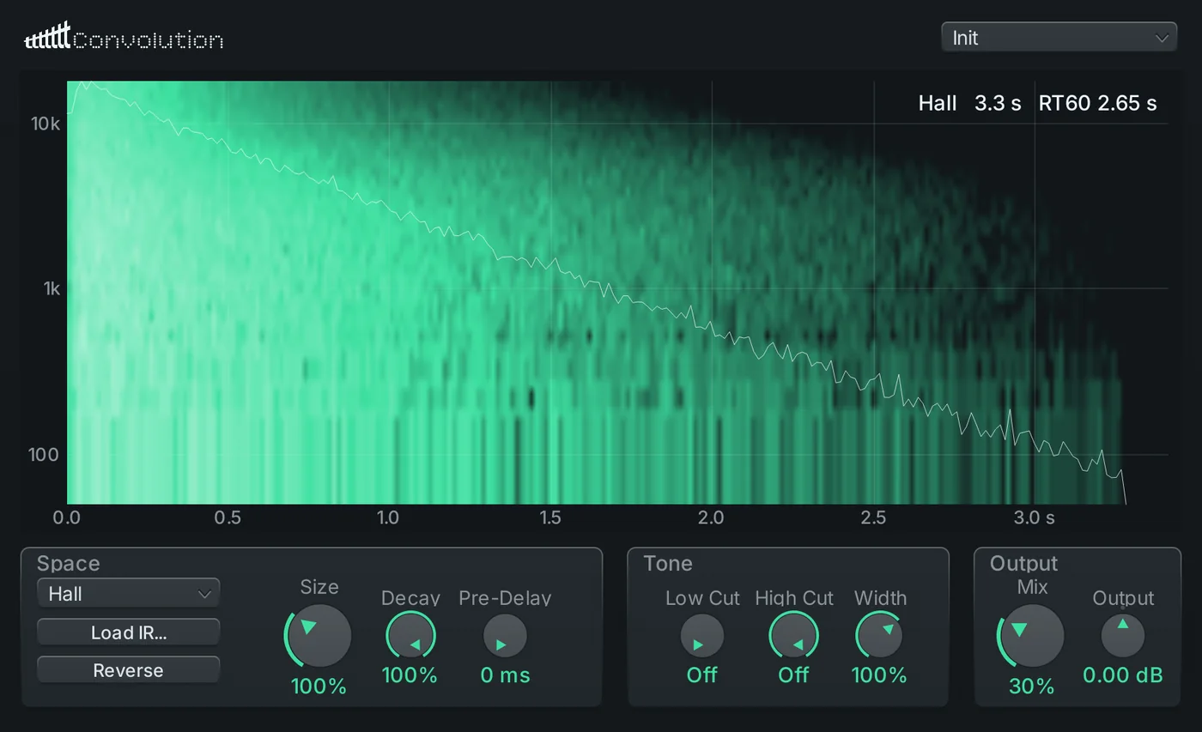This screenshot has width=1202, height=732.
Task: Click the Hall label in the spectrogram
Action: click(x=938, y=104)
